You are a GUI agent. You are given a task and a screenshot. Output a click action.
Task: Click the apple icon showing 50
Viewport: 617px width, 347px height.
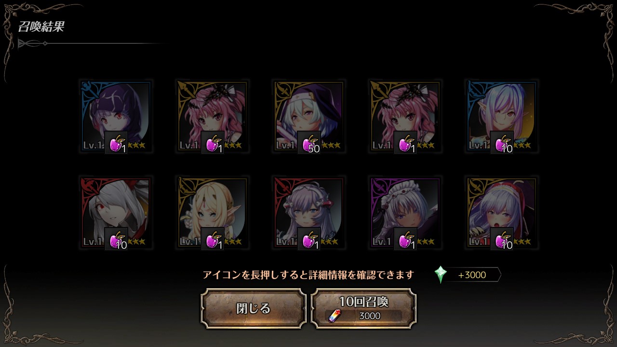(x=309, y=143)
